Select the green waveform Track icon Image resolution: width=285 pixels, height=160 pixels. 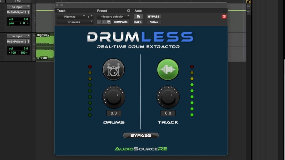(x=168, y=69)
